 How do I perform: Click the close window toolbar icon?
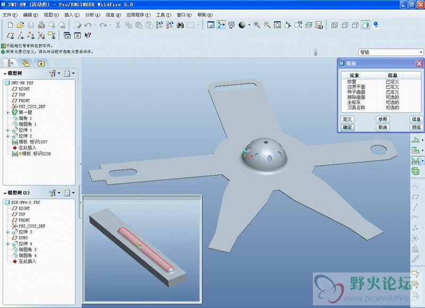tap(78, 36)
